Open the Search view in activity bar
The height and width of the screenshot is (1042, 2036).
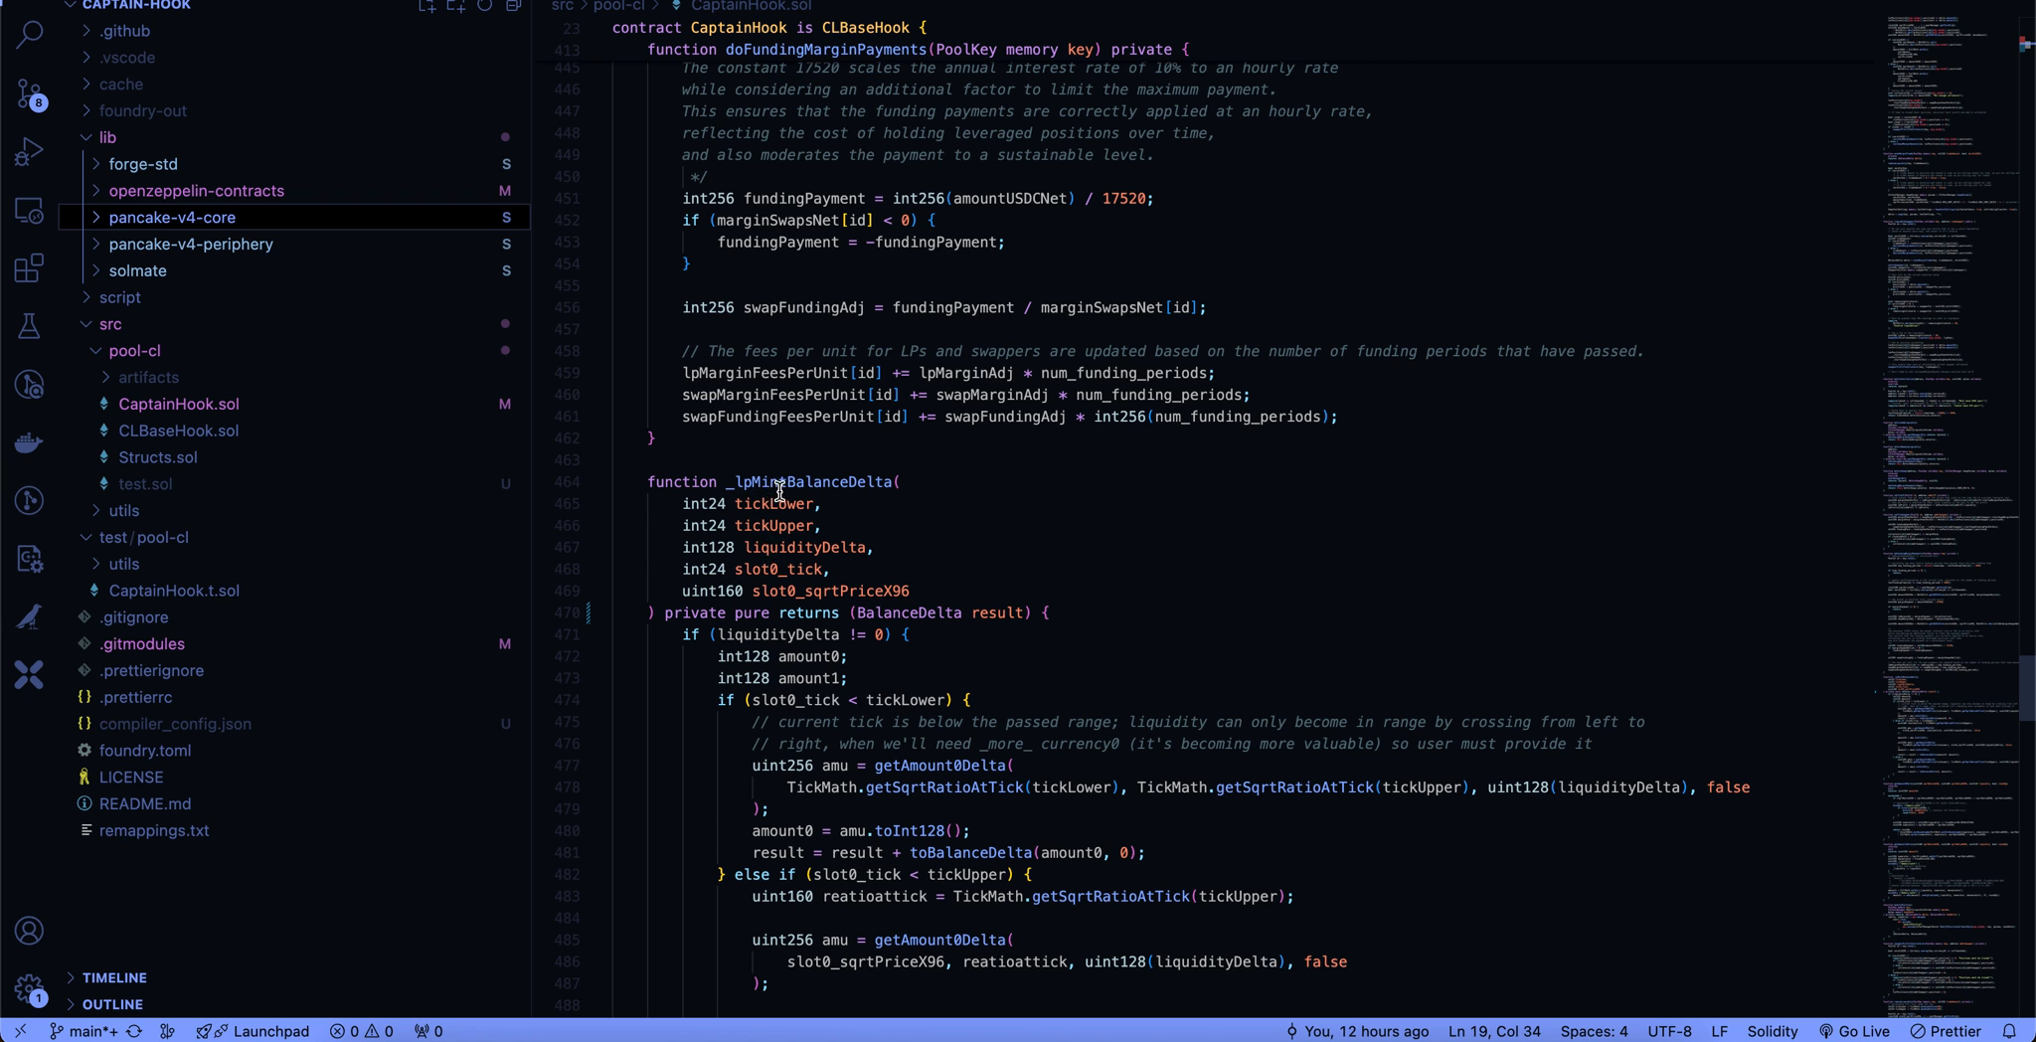pos(29,36)
